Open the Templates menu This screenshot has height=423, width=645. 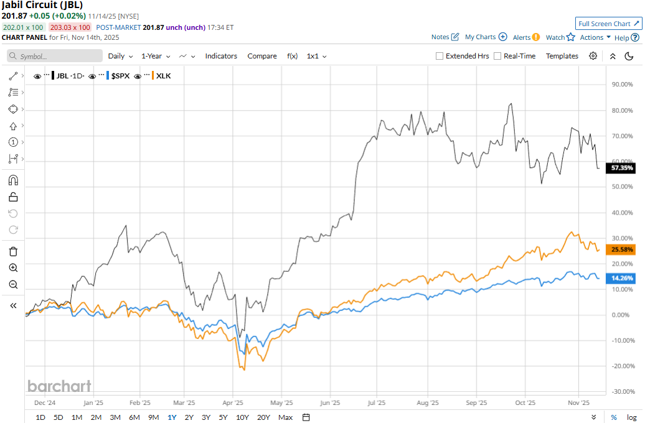coord(562,57)
